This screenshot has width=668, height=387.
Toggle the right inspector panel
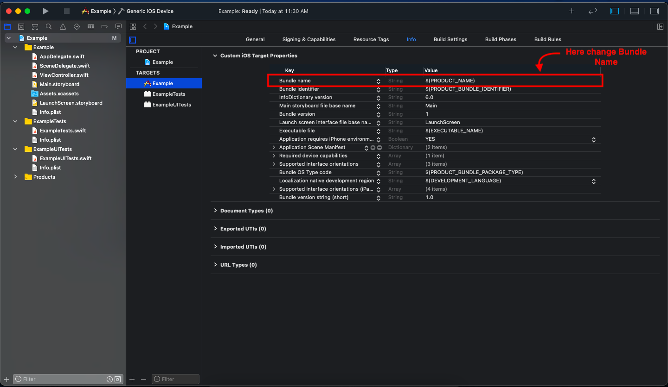click(655, 11)
